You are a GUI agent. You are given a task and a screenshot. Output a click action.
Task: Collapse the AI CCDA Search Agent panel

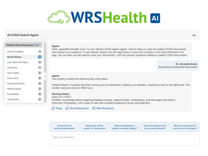[x=194, y=35]
